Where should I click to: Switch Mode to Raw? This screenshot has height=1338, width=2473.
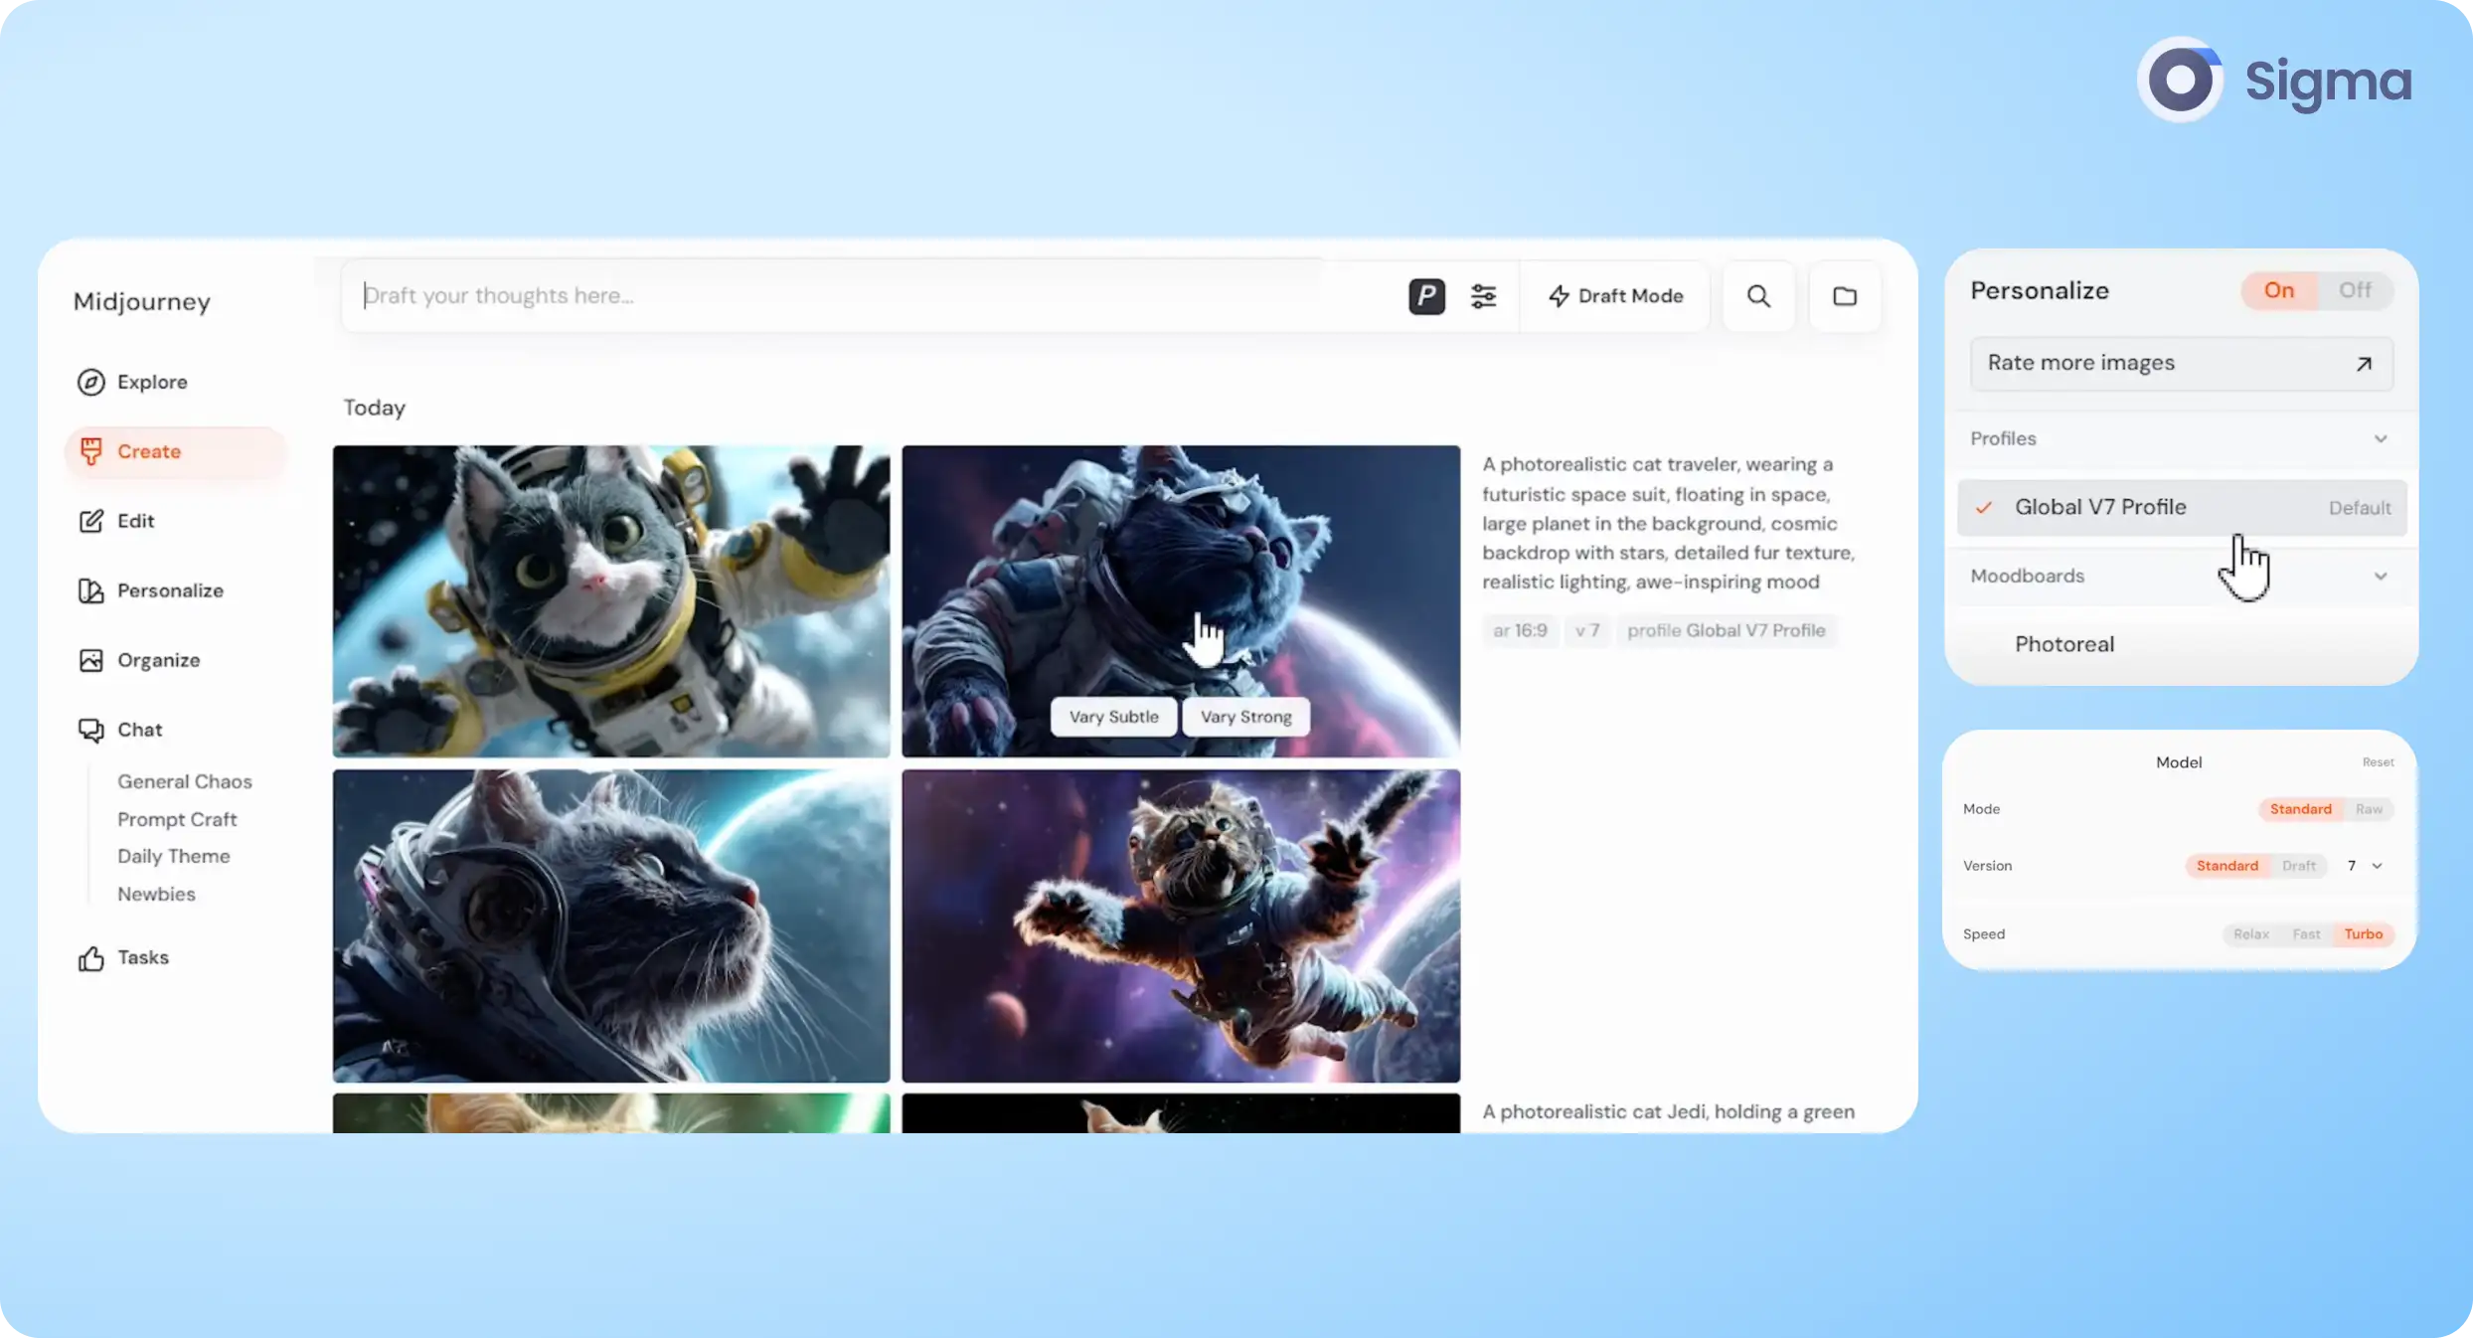click(x=2369, y=809)
